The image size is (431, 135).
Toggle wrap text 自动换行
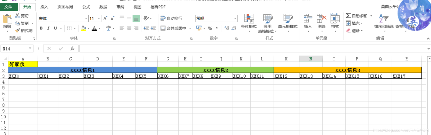coord(171,18)
